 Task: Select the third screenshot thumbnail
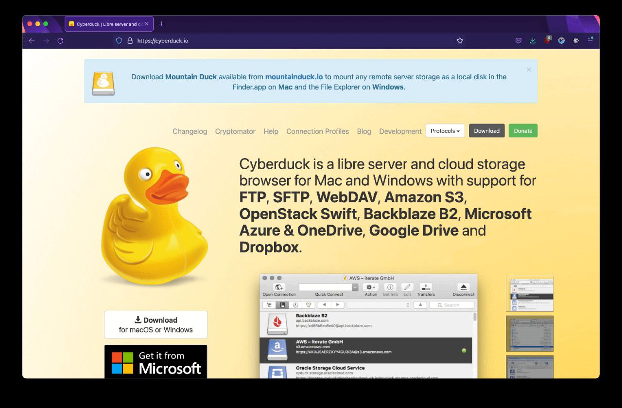(530, 367)
